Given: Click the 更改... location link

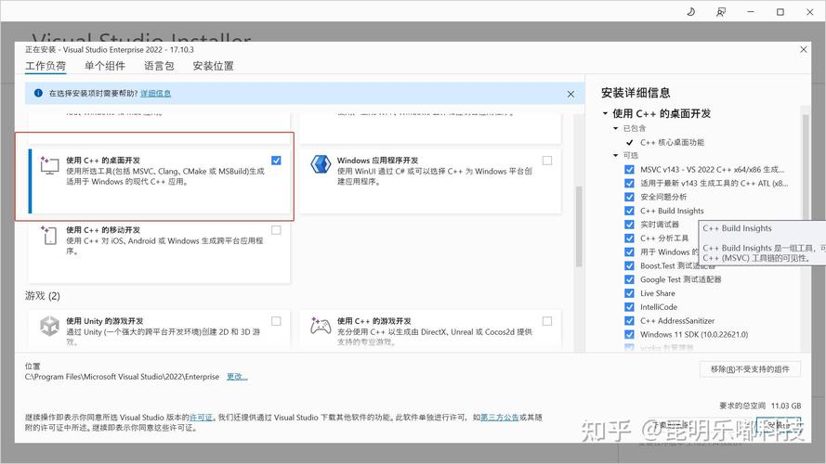Looking at the screenshot, I should pyautogui.click(x=237, y=377).
